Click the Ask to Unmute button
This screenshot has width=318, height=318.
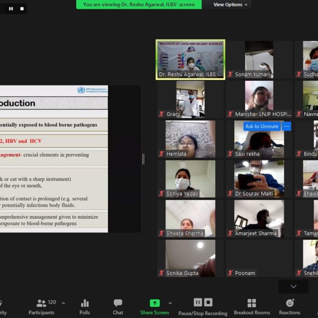coord(262,126)
